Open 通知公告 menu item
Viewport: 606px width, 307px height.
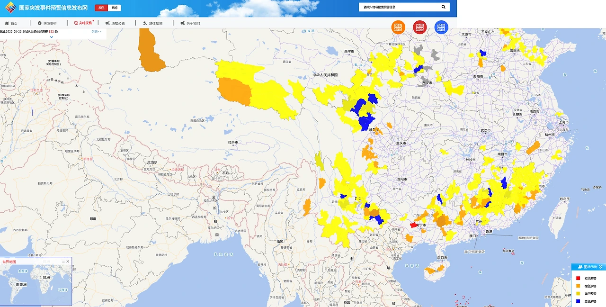click(116, 23)
